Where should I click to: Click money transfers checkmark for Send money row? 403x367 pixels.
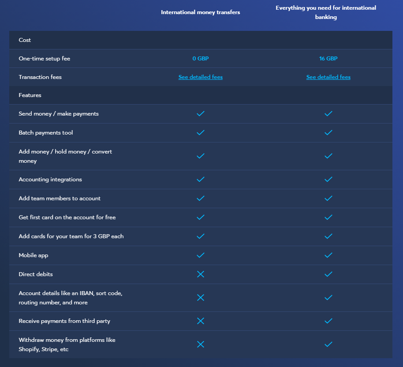pyautogui.click(x=201, y=113)
